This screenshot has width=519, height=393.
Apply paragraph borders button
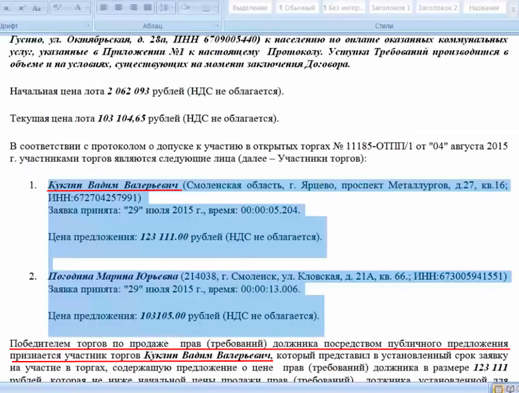(x=206, y=7)
